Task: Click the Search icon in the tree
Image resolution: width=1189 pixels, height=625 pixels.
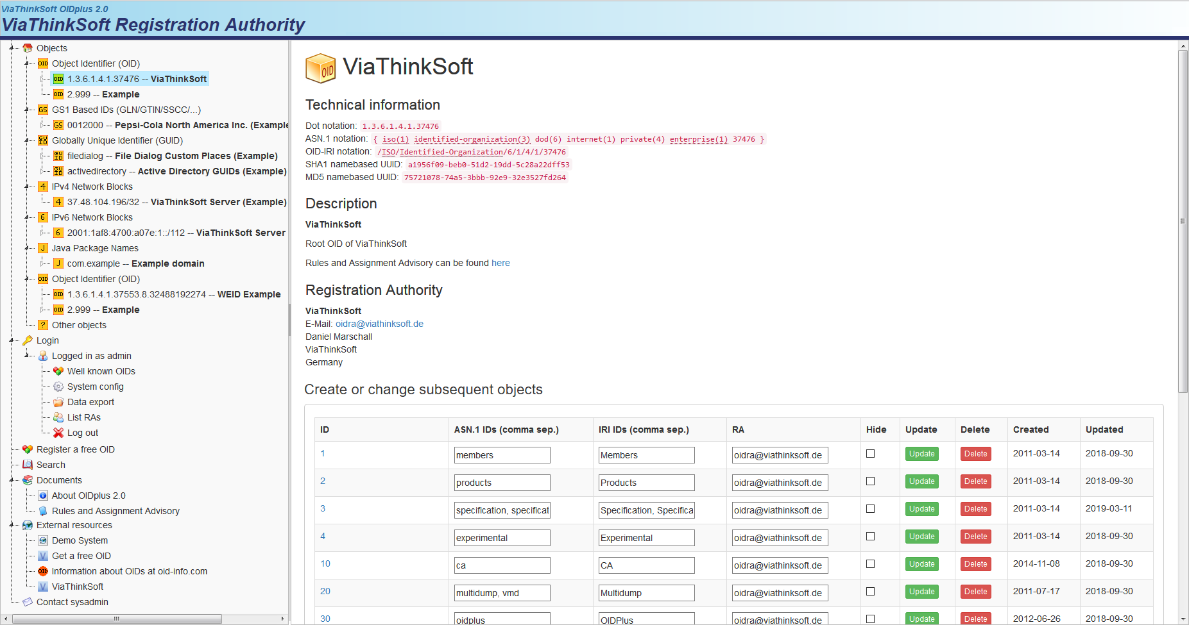Action: [x=28, y=465]
